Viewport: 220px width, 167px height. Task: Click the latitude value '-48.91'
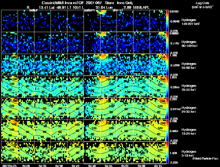click(x=61, y=7)
